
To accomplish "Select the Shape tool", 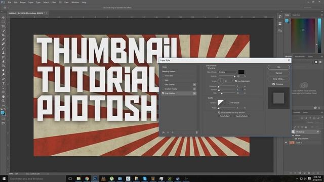I will point(3,92).
